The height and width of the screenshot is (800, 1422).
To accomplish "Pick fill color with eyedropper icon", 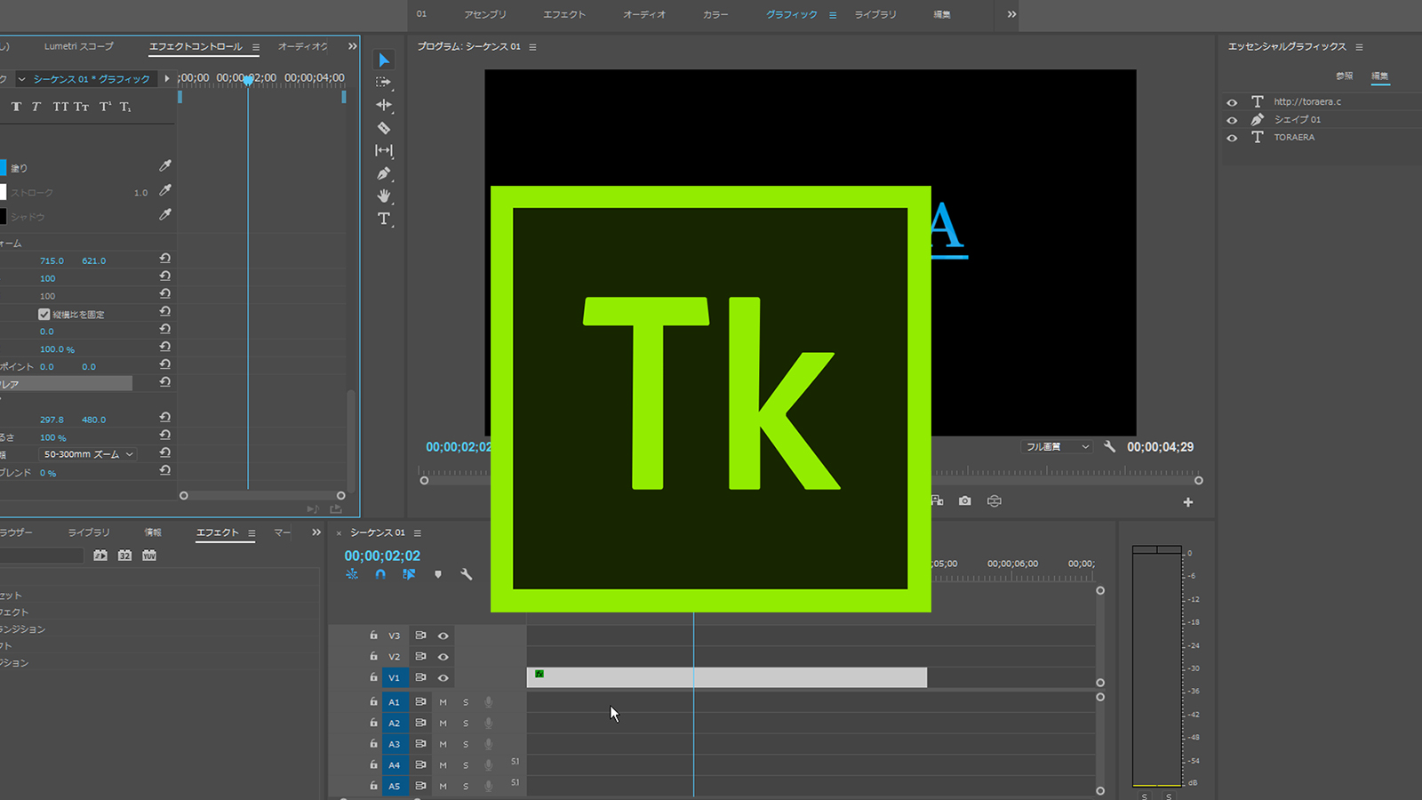I will point(165,166).
